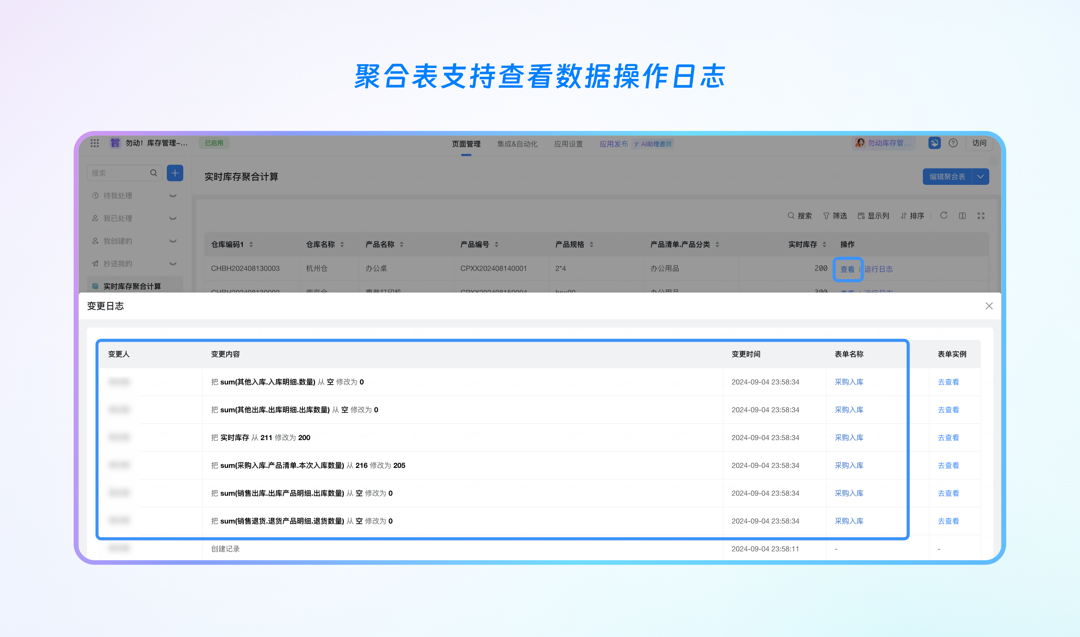
Task: Switch to 页面管理 tab
Action: pyautogui.click(x=466, y=144)
